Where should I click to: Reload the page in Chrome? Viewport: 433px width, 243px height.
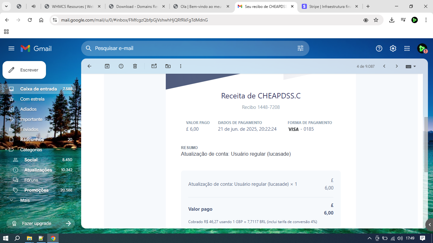[x=30, y=20]
